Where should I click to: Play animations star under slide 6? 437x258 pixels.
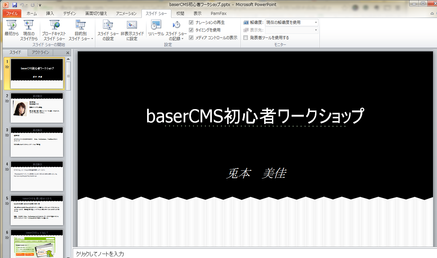click(x=7, y=238)
